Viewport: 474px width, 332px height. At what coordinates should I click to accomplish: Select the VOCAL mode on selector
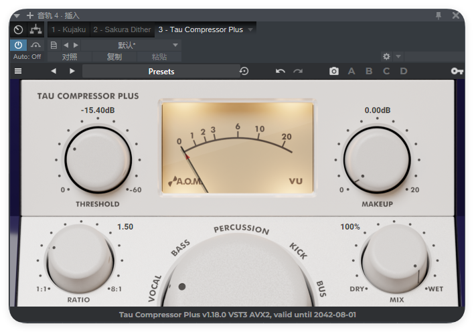155,288
